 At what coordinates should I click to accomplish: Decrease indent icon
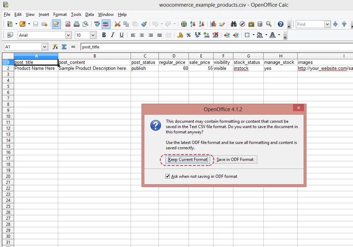coord(227,35)
